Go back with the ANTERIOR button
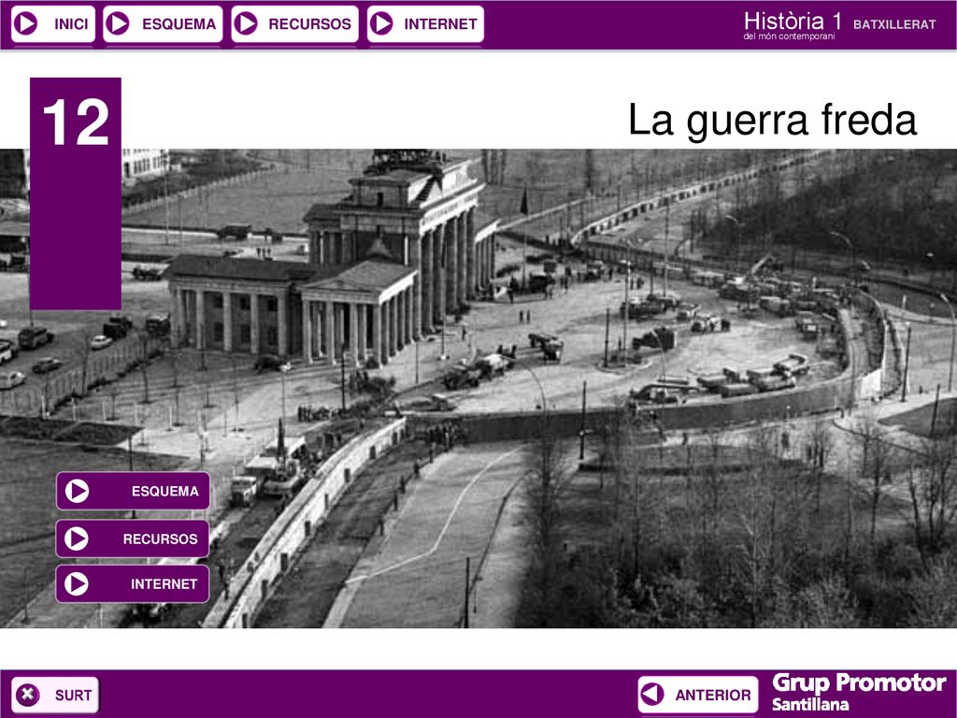This screenshot has width=957, height=718. pos(698,695)
